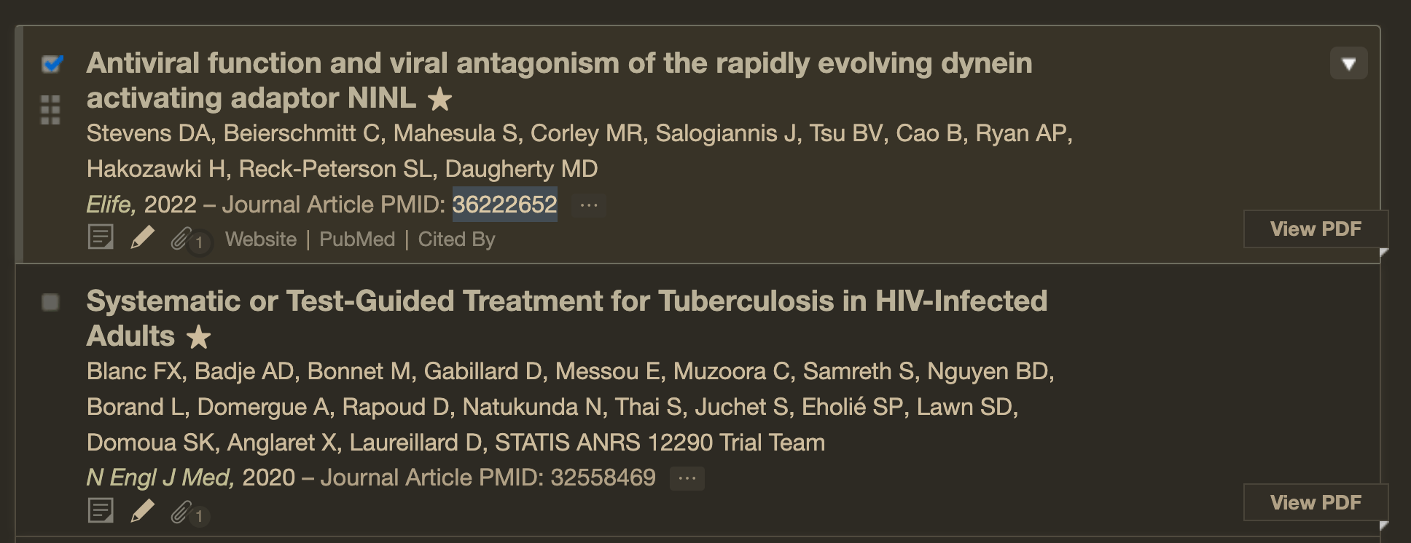Open the paperclip attachments of the Tuberculosis article

pos(182,513)
